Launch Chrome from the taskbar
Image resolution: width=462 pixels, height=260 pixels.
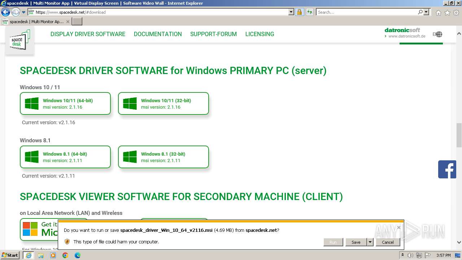[65, 255]
